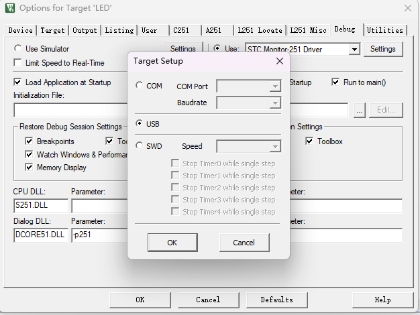Click the right-side CPU Parameter field
Image resolution: width=420 pixels, height=315 pixels.
(346, 206)
